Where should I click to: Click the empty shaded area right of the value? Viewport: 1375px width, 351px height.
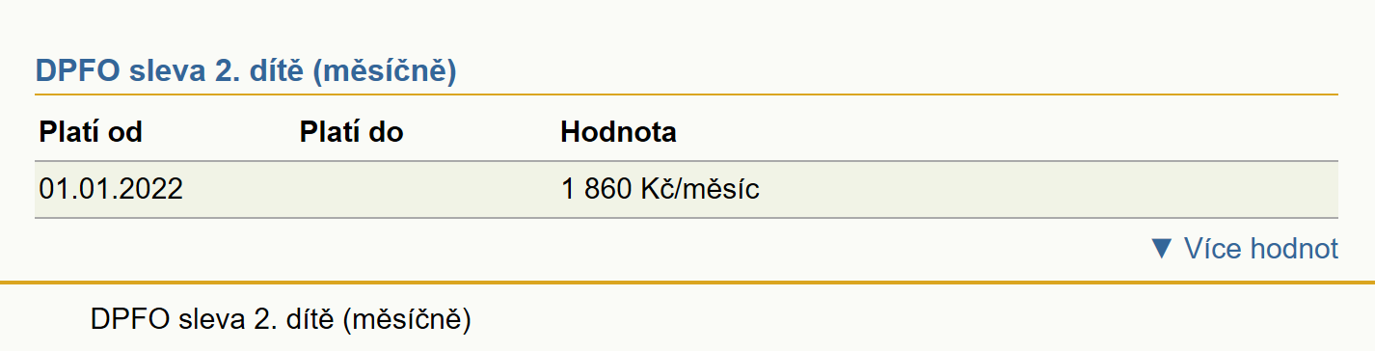tap(1049, 189)
